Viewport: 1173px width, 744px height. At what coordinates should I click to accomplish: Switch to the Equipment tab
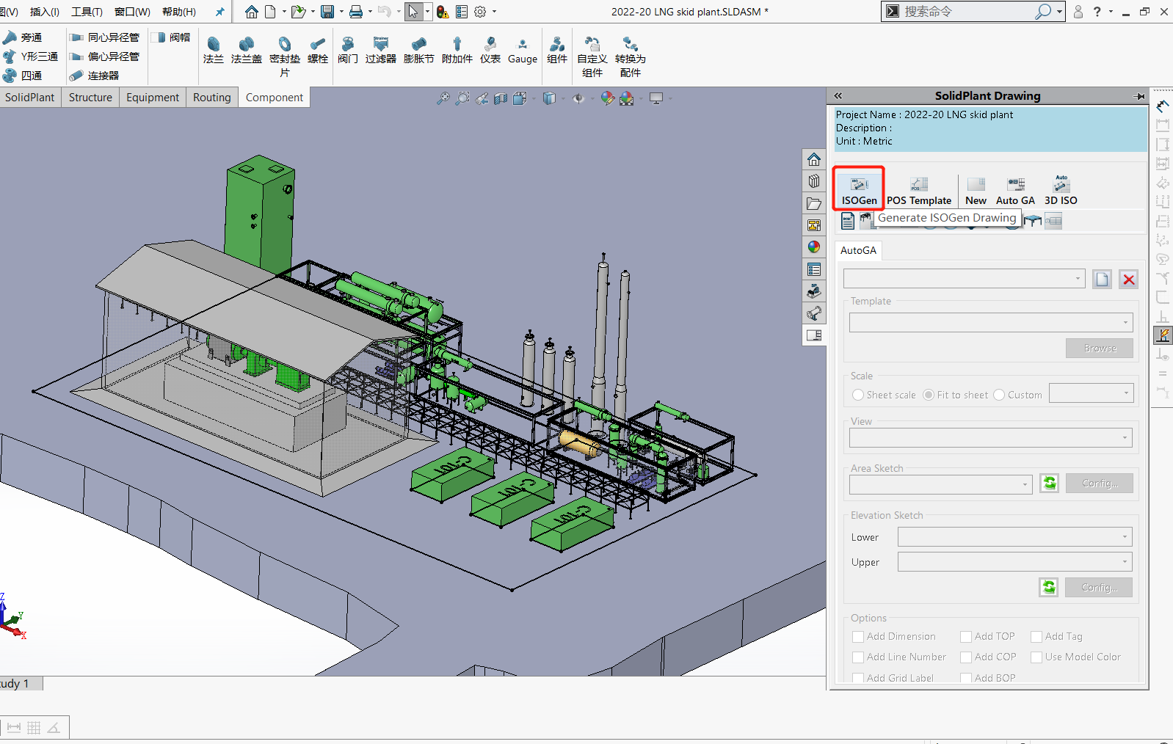[152, 97]
